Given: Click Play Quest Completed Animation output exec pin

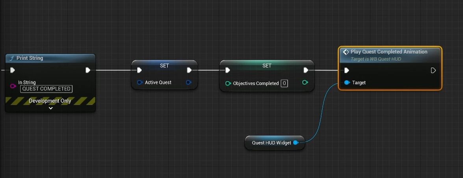Looking at the screenshot, I should tap(433, 70).
